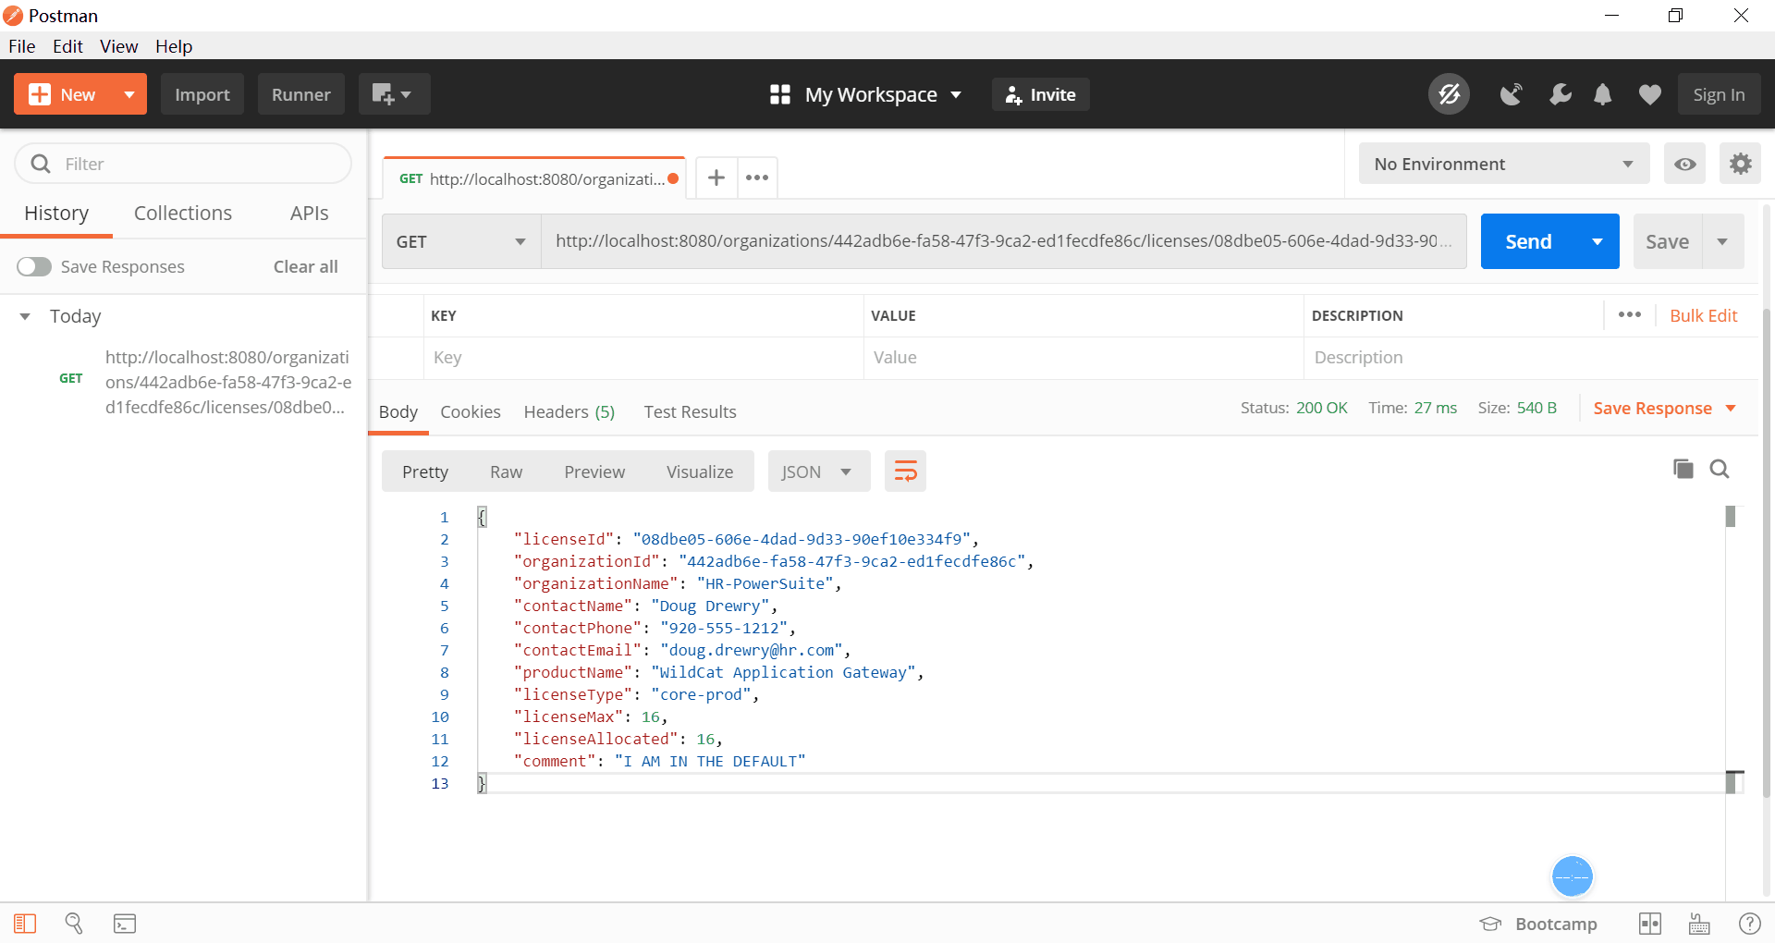This screenshot has height=943, width=1775.
Task: Select the Raw view tab
Action: [x=506, y=471]
